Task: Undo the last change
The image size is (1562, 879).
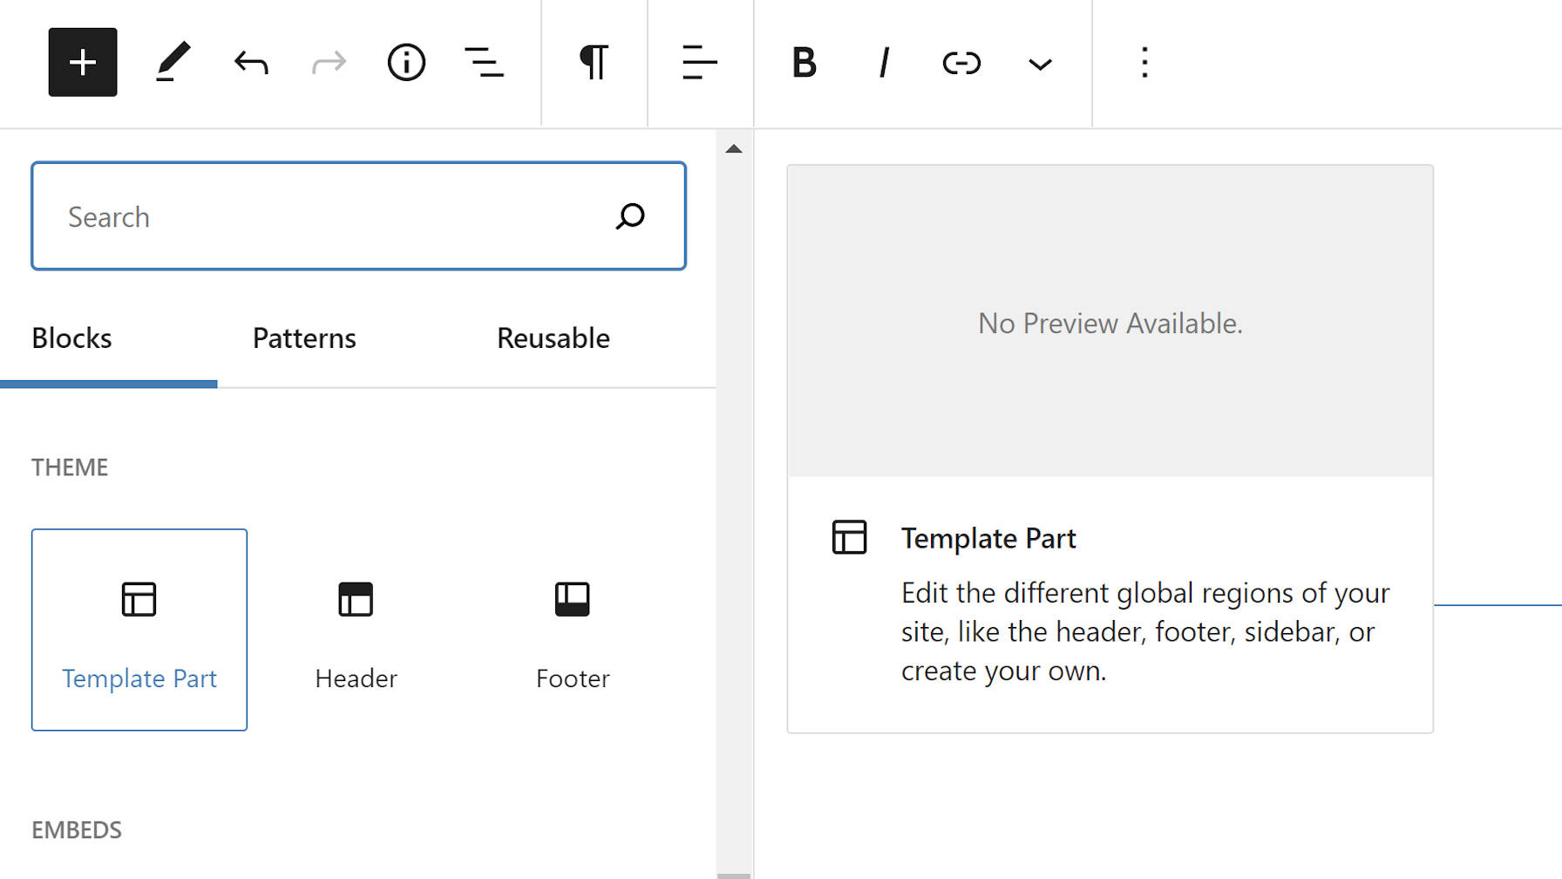Action: click(x=251, y=63)
